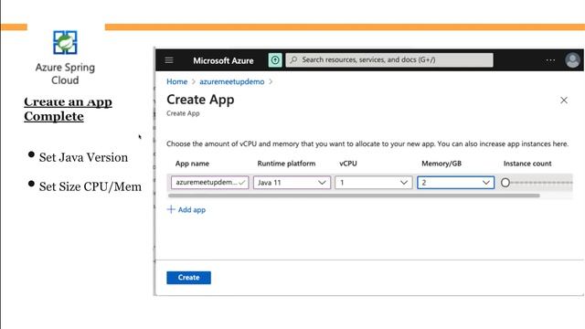Click the plus icon next to Add app

[x=171, y=209]
